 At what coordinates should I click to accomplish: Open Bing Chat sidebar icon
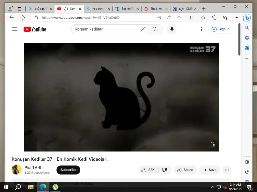(x=247, y=17)
